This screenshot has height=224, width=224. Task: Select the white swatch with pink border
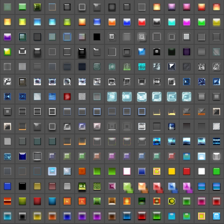pos(127,171)
